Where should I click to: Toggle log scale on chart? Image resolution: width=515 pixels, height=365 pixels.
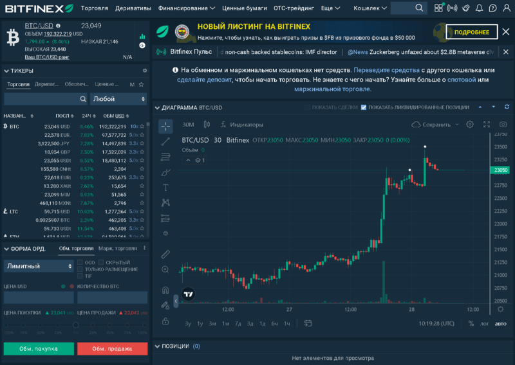[485, 323]
